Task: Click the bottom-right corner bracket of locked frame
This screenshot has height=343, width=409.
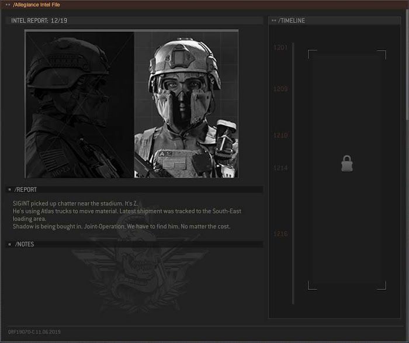Action: click(382, 285)
